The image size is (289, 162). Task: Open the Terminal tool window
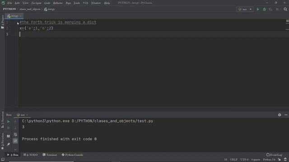[50, 155]
